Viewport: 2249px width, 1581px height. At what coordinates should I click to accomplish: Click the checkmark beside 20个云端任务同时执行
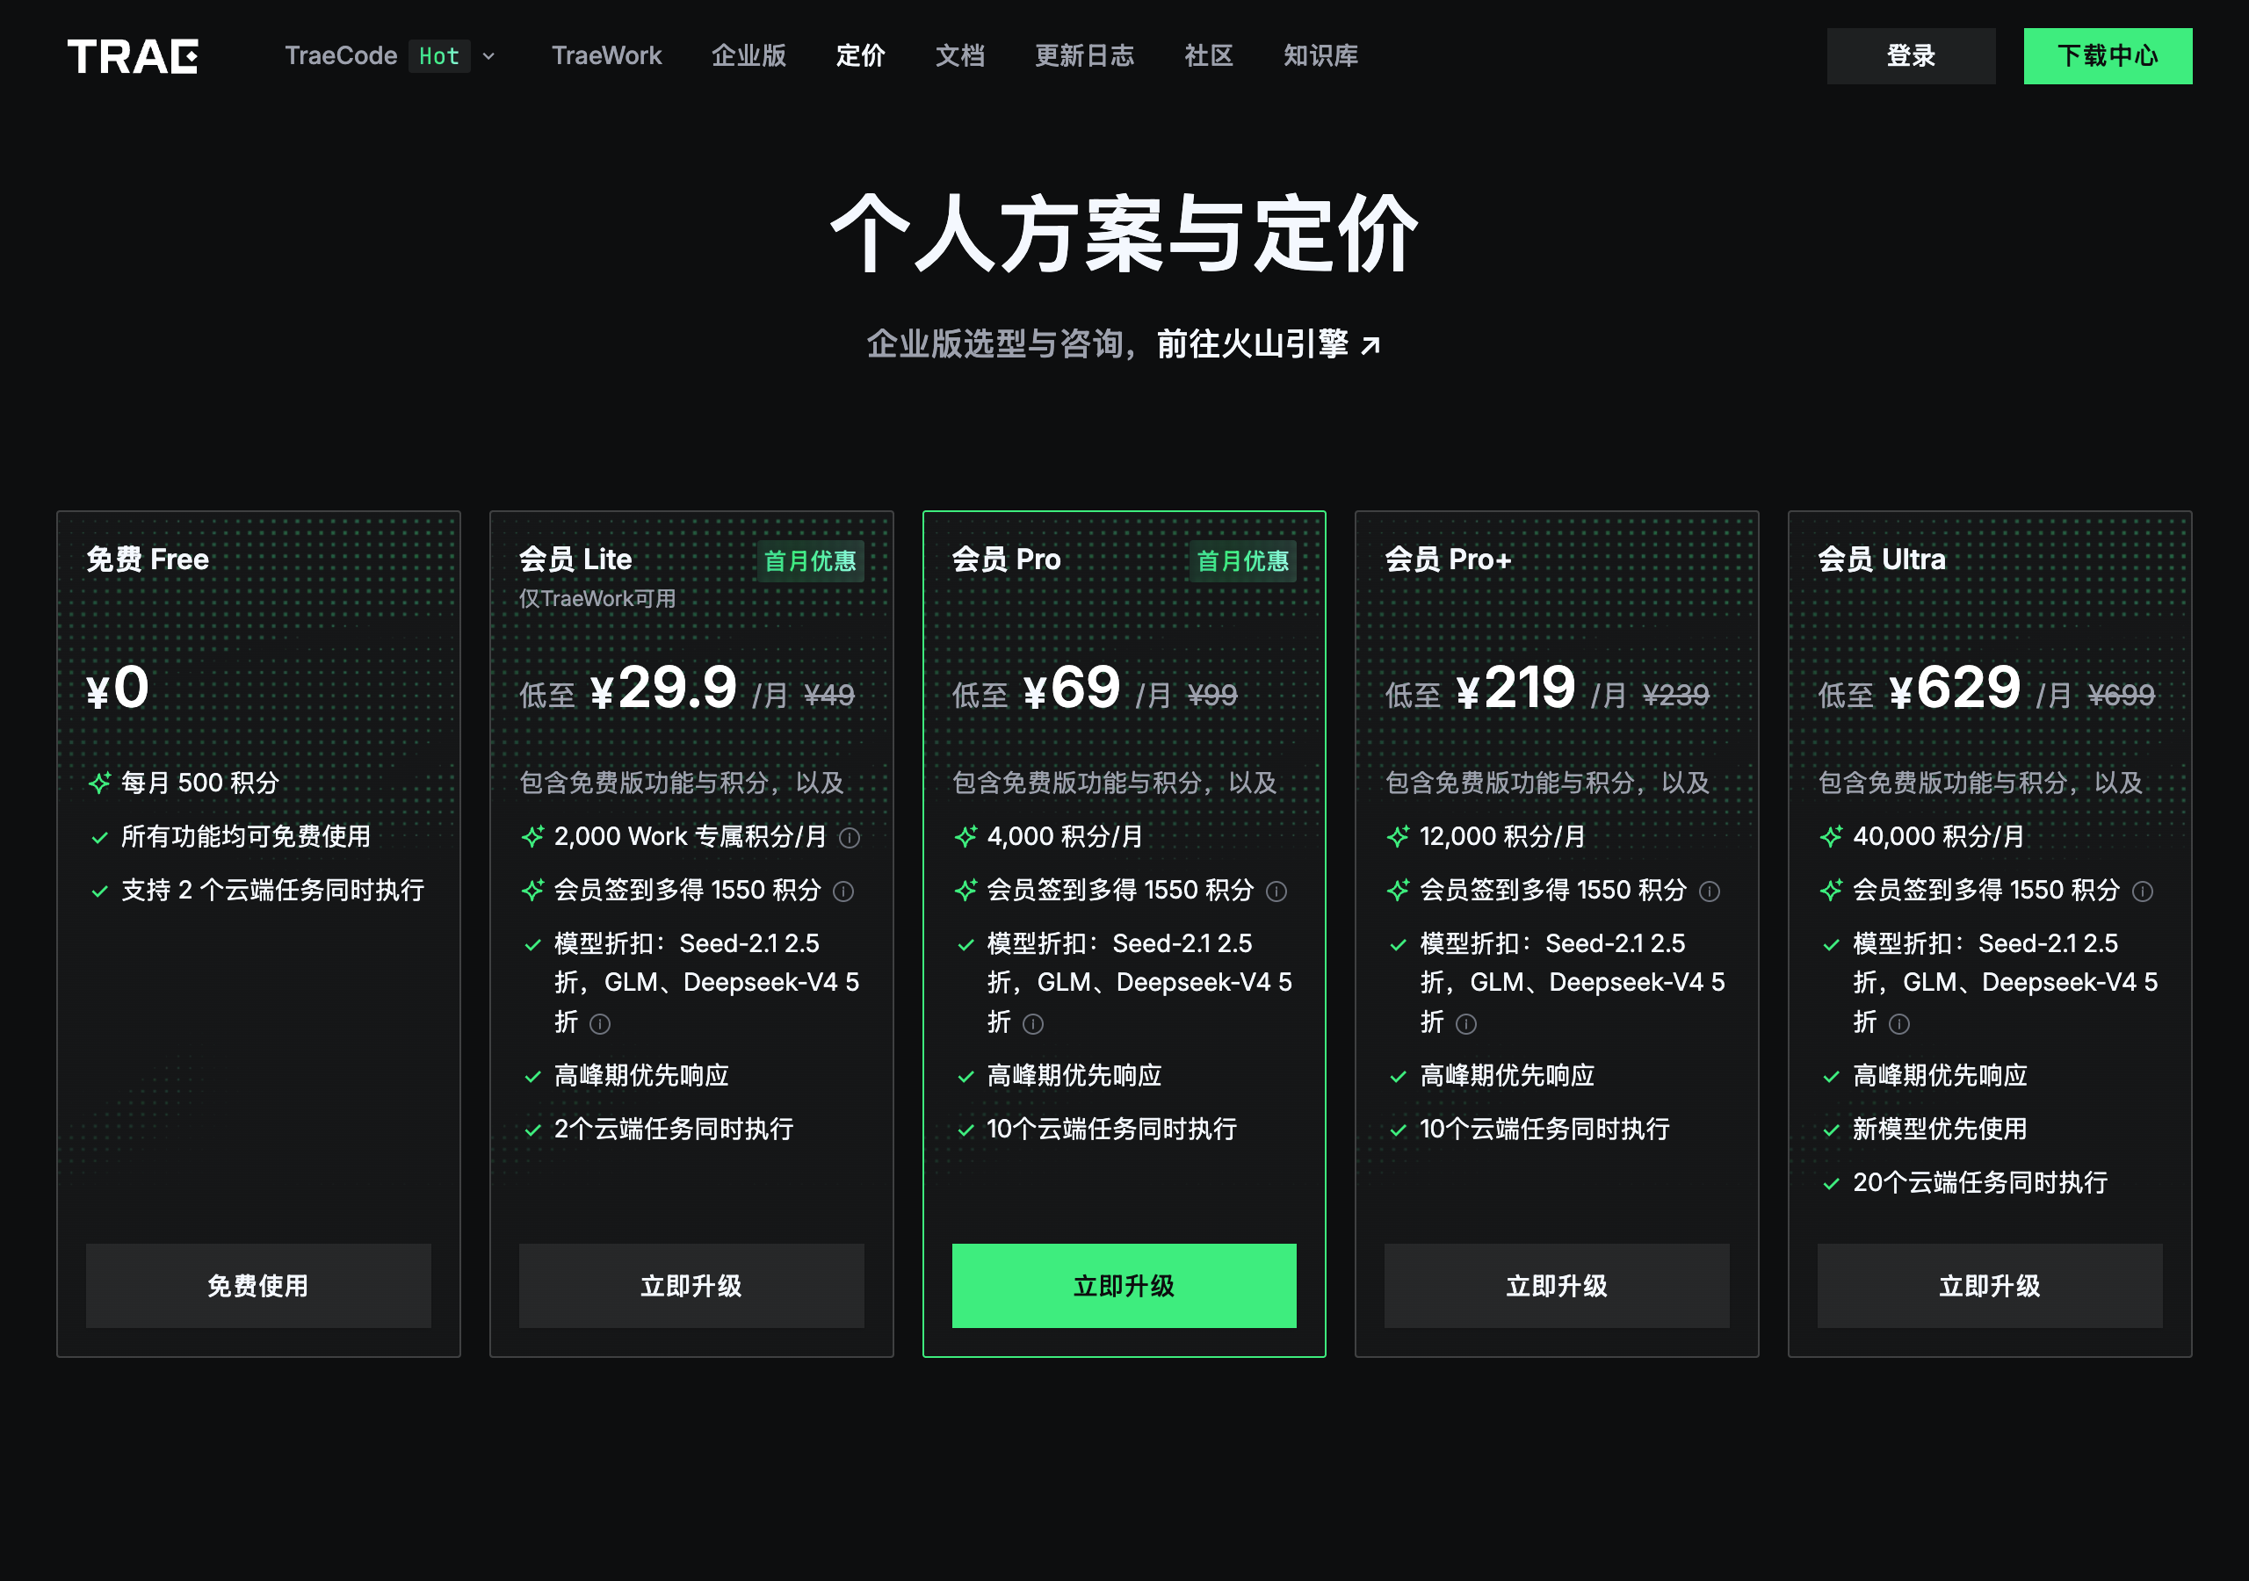[1831, 1183]
